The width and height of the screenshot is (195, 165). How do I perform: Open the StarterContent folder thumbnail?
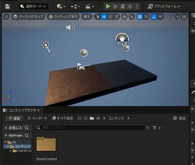(x=46, y=144)
